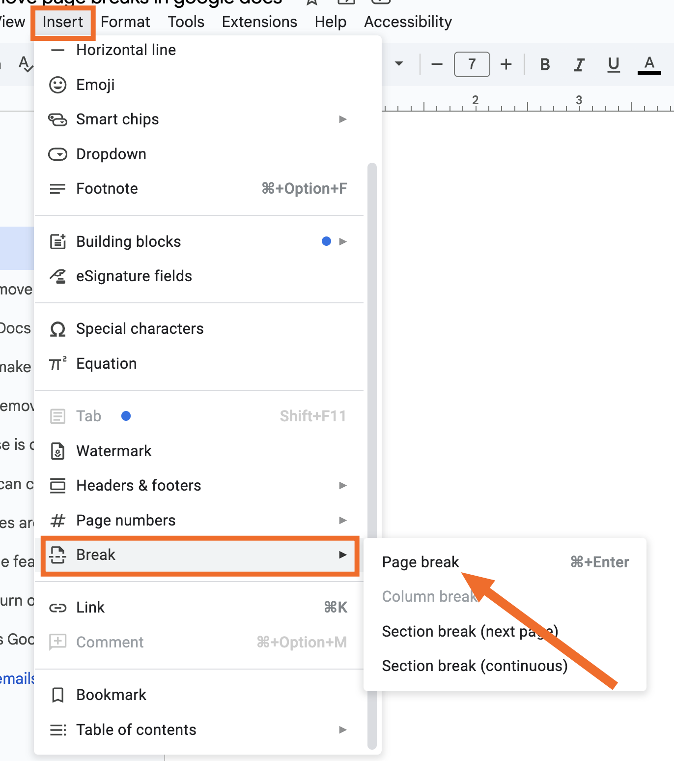
Task: Click the Dropdown chip icon
Action: coord(57,154)
